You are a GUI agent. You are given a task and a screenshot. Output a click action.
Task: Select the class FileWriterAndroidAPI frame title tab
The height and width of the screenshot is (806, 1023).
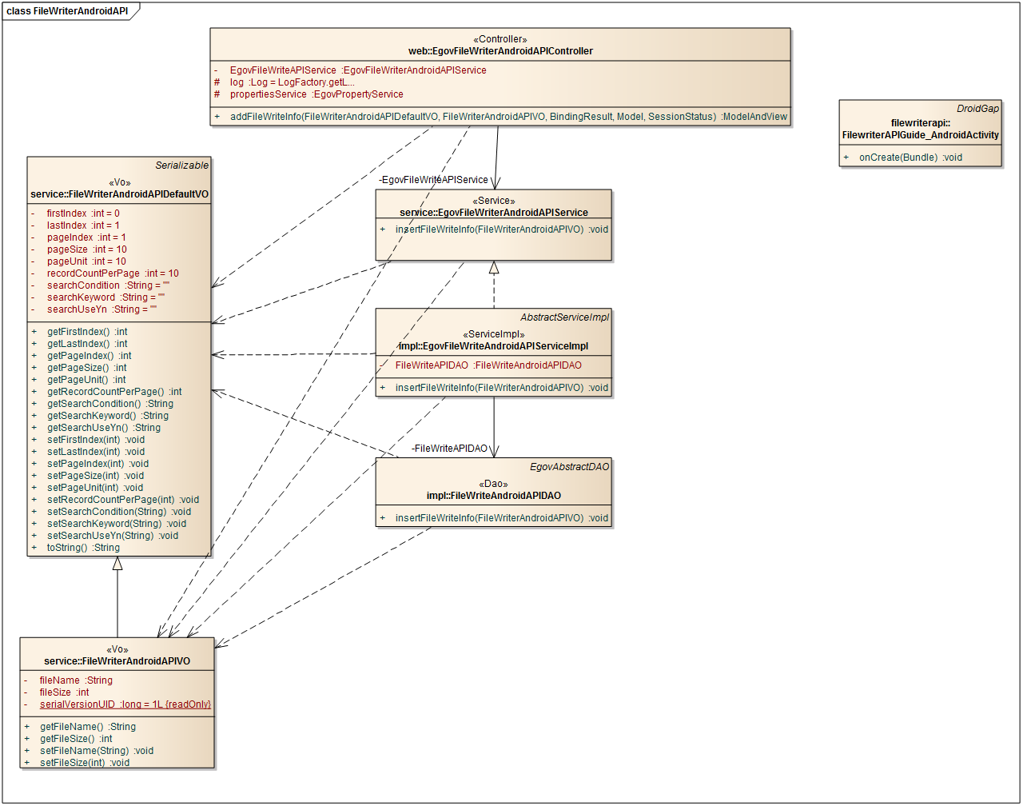68,11
